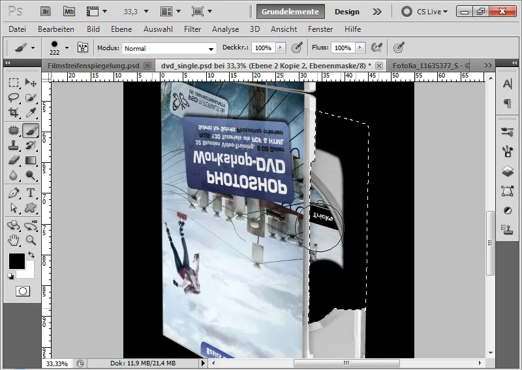Select the Blur tool
Viewport: 522px width, 370px height.
click(x=14, y=175)
